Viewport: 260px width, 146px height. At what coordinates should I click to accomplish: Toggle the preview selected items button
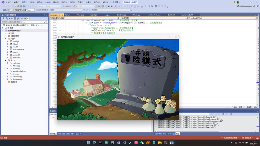tap(28, 18)
